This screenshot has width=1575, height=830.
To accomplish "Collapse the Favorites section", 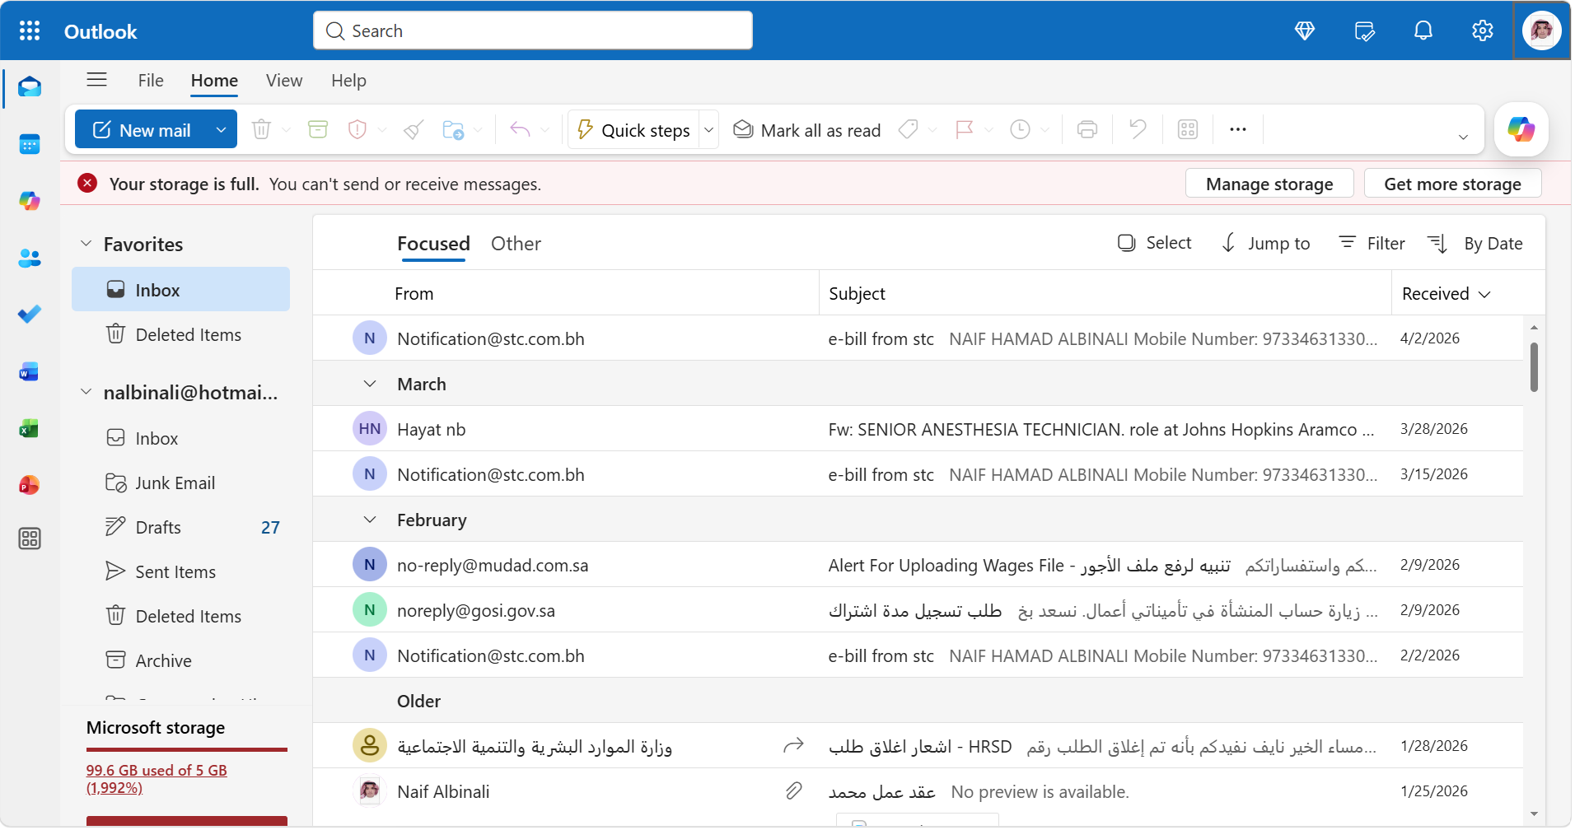I will coord(86,244).
